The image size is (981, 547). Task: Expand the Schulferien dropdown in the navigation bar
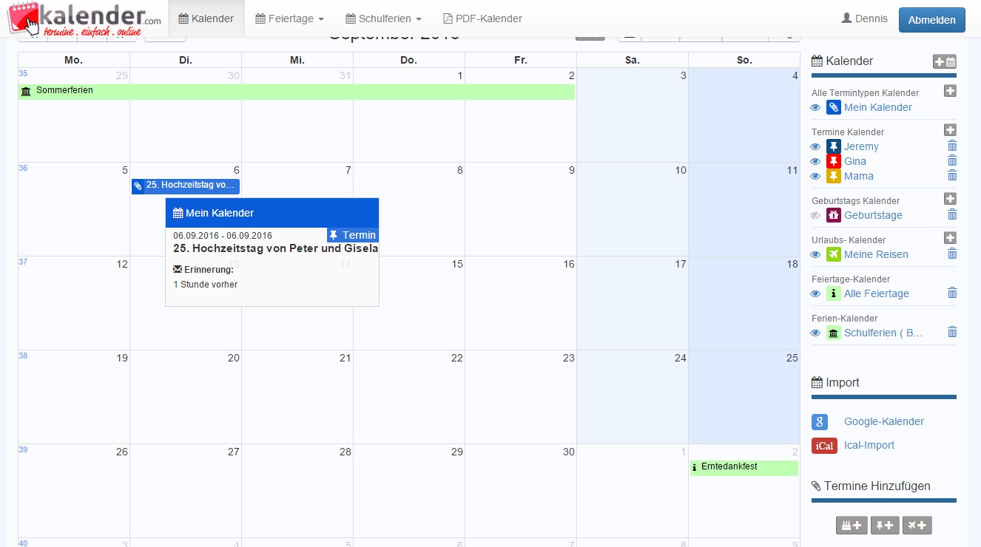pos(382,18)
